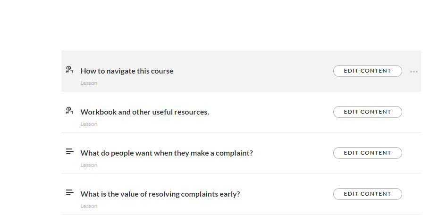The image size is (430, 215).
Task: Click the Lesson label under resolving complaints title
Action: pyautogui.click(x=89, y=207)
